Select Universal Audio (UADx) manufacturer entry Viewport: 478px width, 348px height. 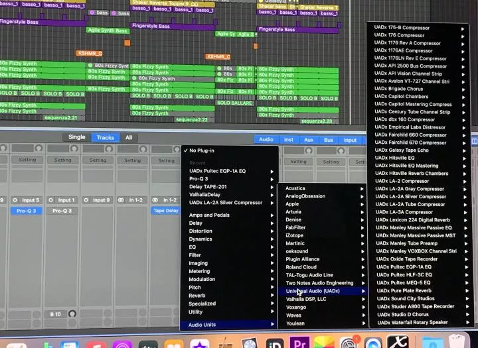pyautogui.click(x=323, y=291)
